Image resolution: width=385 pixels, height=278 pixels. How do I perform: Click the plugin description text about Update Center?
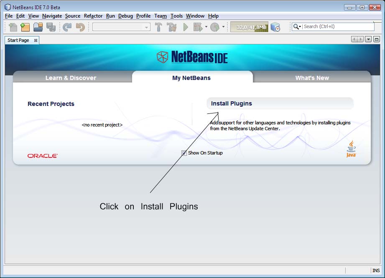[x=280, y=126]
